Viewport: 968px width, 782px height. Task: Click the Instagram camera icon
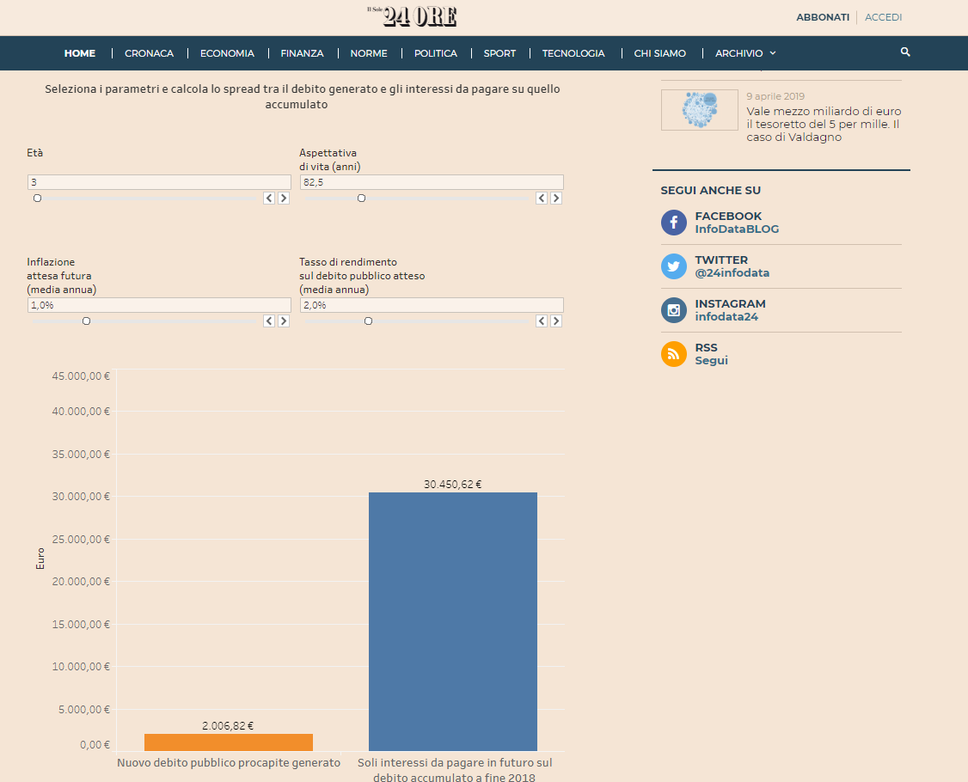point(673,310)
